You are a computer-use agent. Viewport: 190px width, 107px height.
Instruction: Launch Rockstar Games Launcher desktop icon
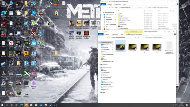point(26,53)
